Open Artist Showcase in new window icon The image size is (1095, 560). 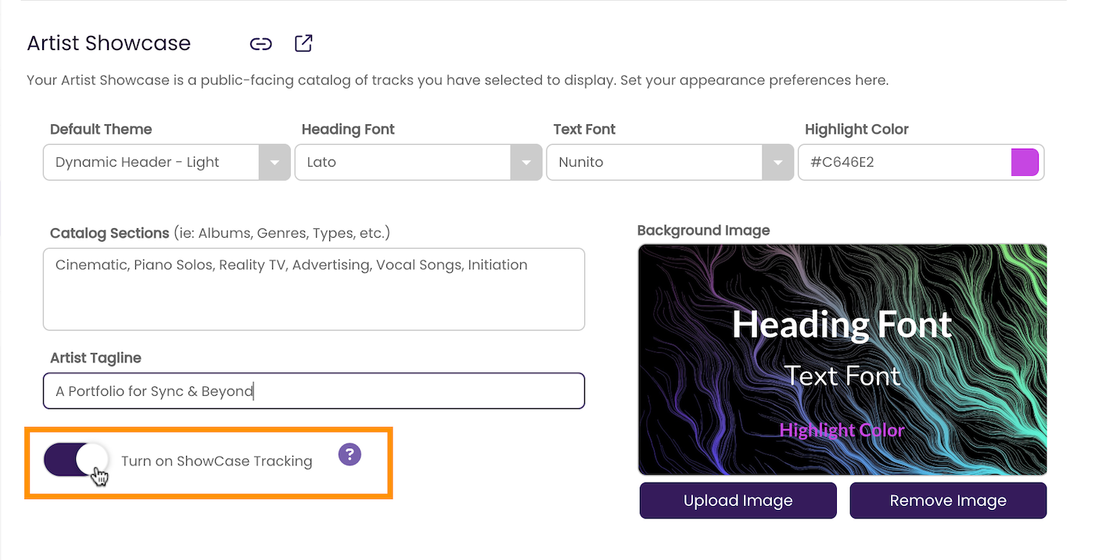303,43
